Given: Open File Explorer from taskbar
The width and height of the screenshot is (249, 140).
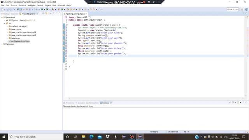Looking at the screenshot, I should click(x=83, y=136).
